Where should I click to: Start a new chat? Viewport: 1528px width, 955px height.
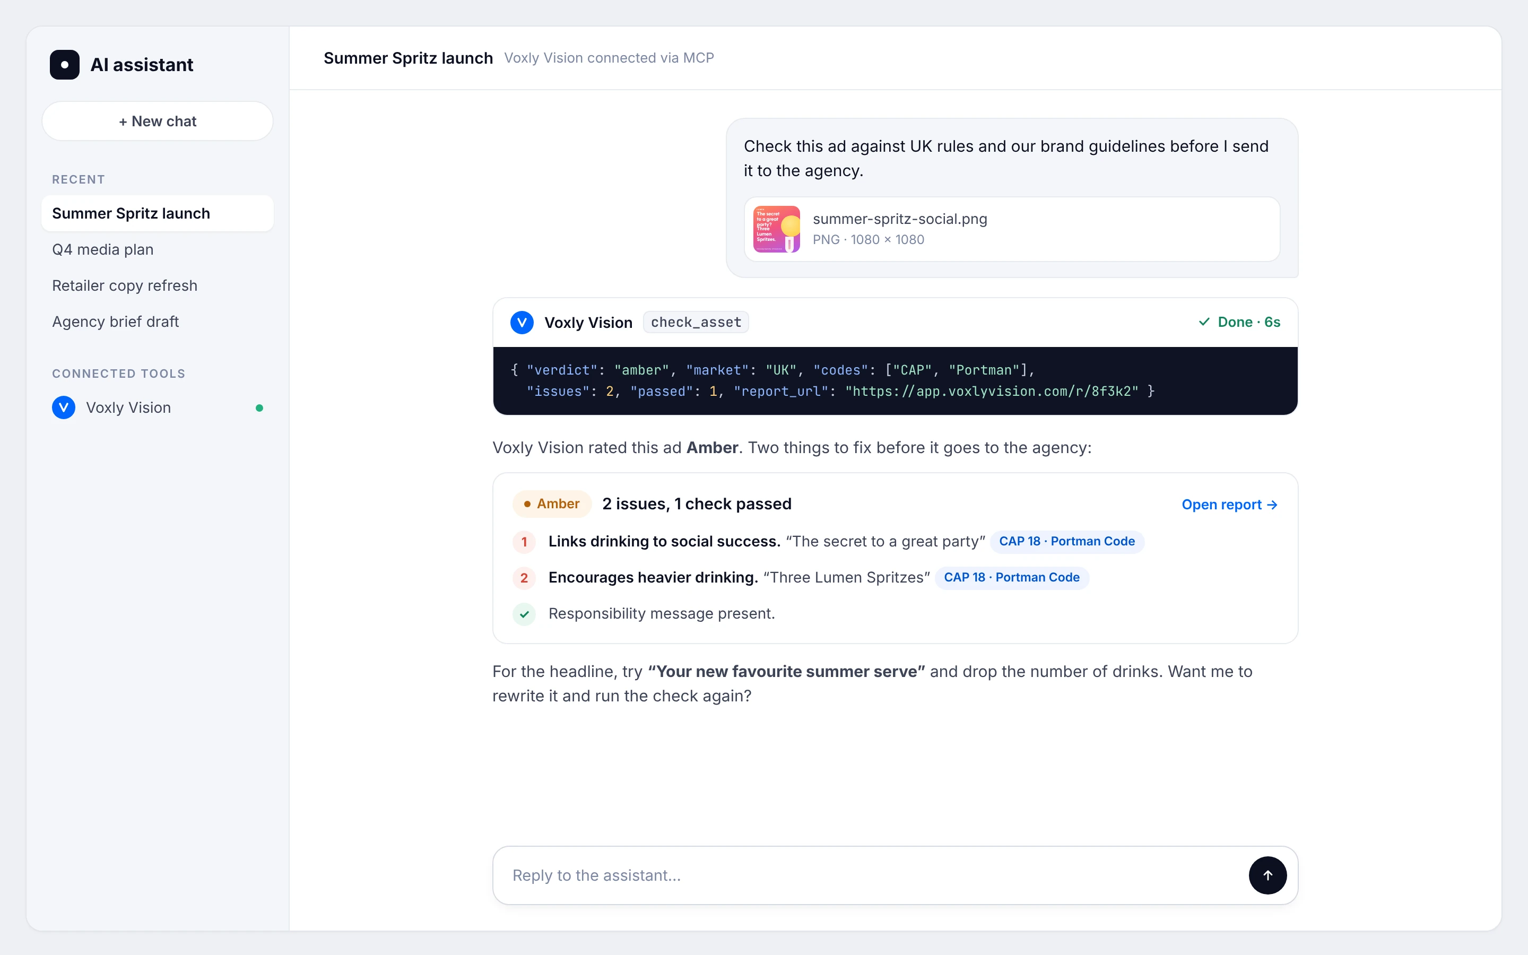click(x=157, y=121)
